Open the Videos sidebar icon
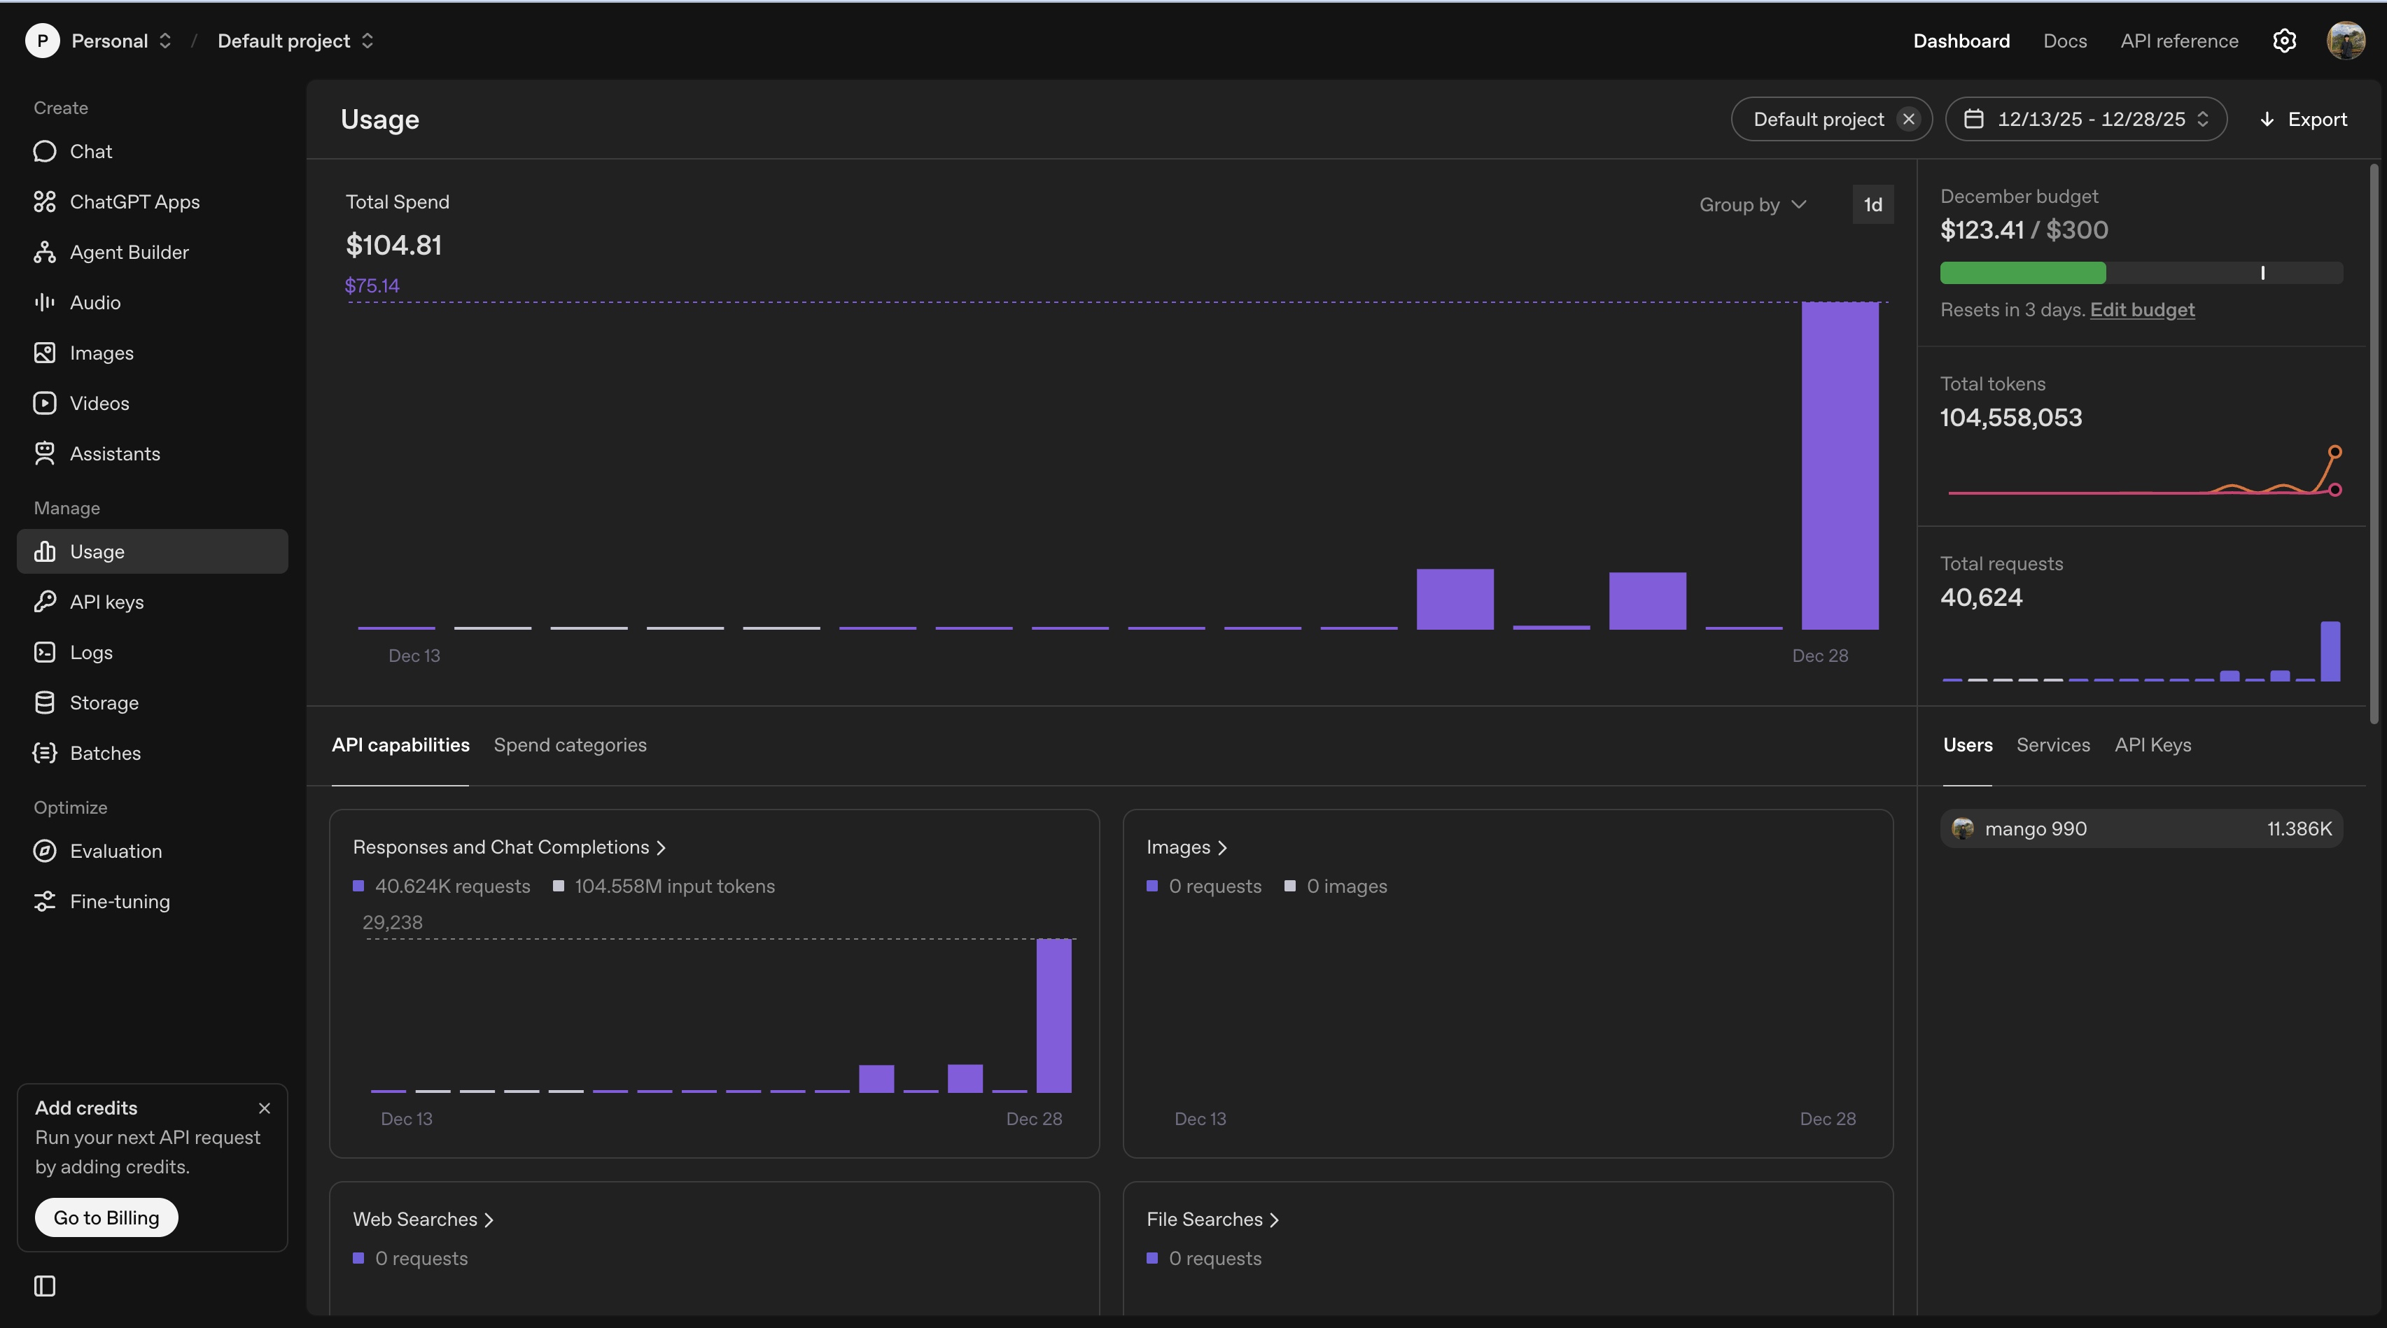Screen dimensions: 2387x1328 45,403
